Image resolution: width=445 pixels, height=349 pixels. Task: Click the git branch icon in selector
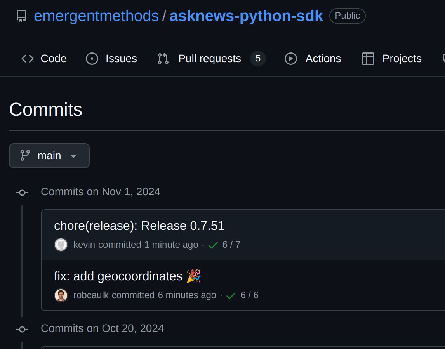25,156
